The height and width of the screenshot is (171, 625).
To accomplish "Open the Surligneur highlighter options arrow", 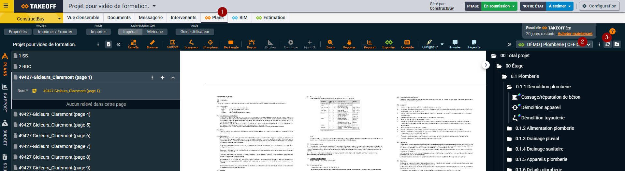I will point(442,44).
